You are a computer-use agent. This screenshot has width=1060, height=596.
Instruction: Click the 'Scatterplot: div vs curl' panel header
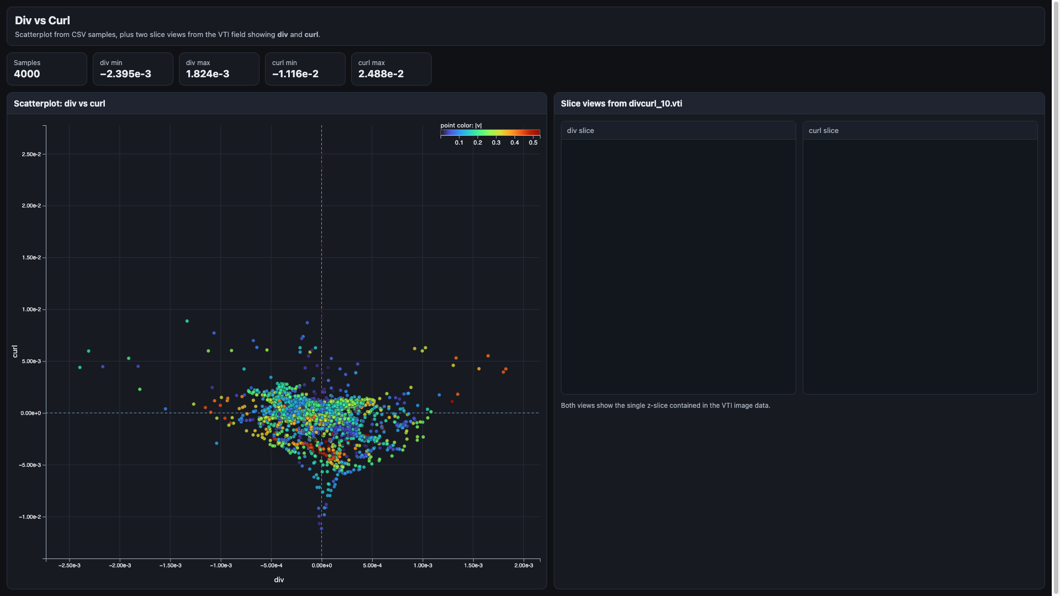277,103
